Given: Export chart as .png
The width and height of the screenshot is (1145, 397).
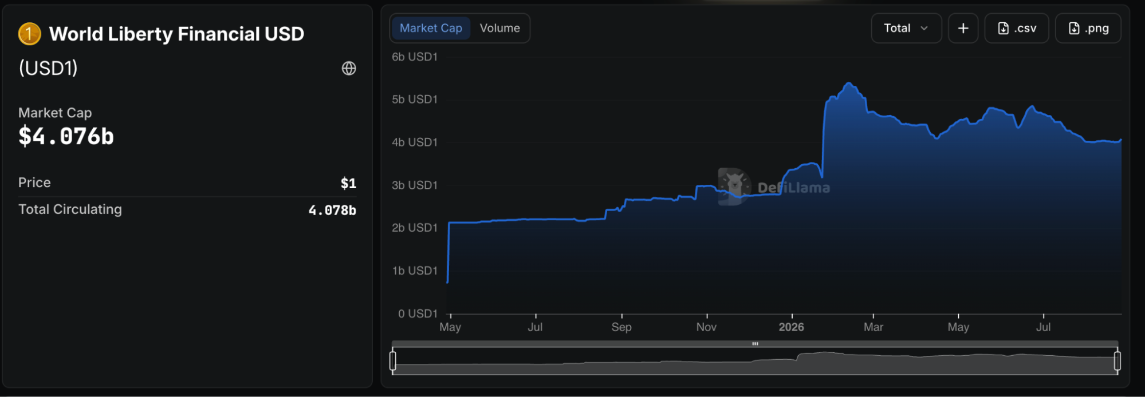Looking at the screenshot, I should (x=1088, y=28).
